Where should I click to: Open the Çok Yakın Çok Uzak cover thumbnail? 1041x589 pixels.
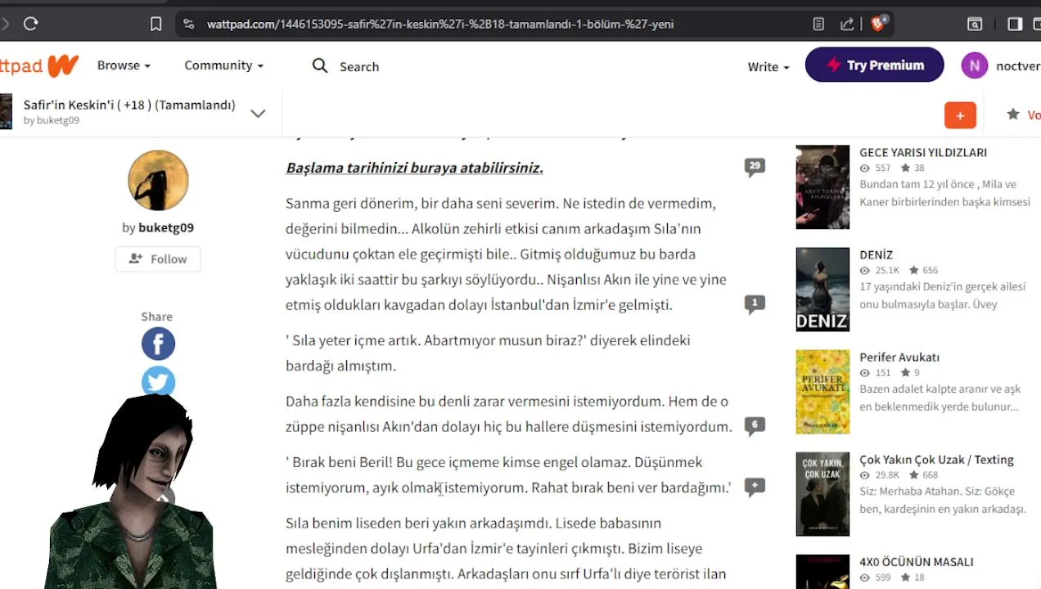coord(822,494)
